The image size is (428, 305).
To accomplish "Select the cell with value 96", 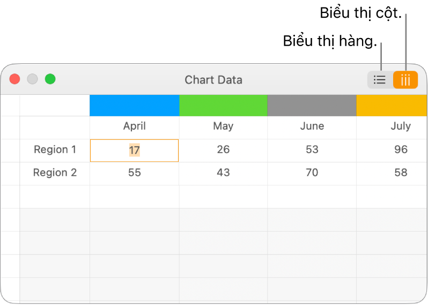I will (400, 150).
